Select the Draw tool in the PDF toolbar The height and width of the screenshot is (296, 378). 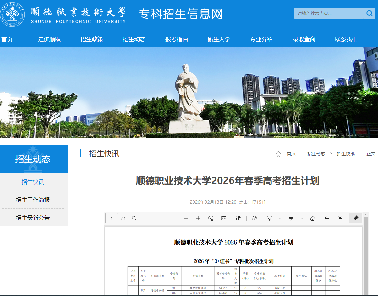pos(269,218)
